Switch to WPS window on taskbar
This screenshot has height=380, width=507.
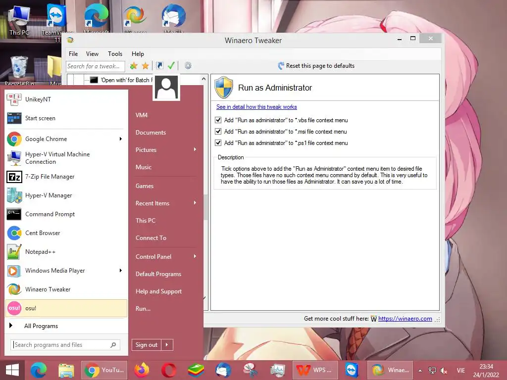point(315,370)
